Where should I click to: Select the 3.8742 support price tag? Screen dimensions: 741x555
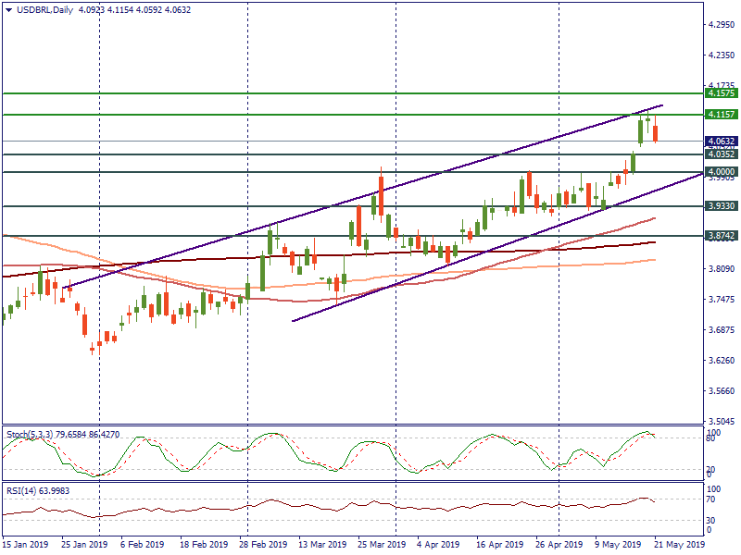(x=721, y=237)
